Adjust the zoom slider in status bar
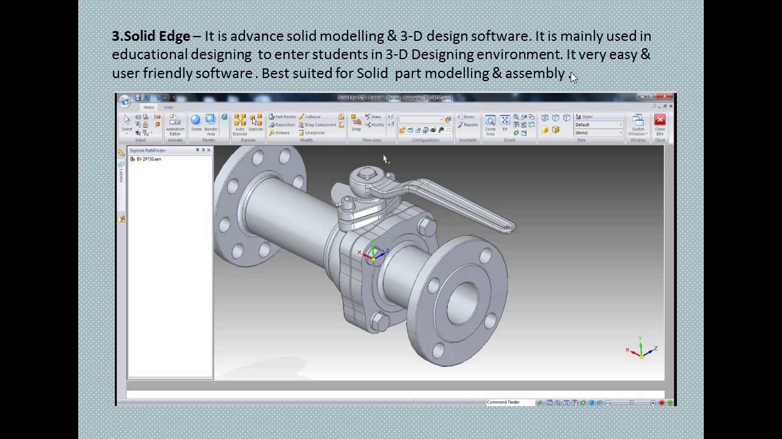 (x=632, y=402)
